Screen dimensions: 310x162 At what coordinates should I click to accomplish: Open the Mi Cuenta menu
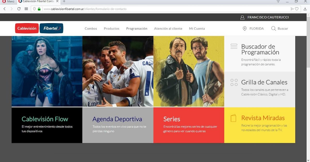pos(197,29)
